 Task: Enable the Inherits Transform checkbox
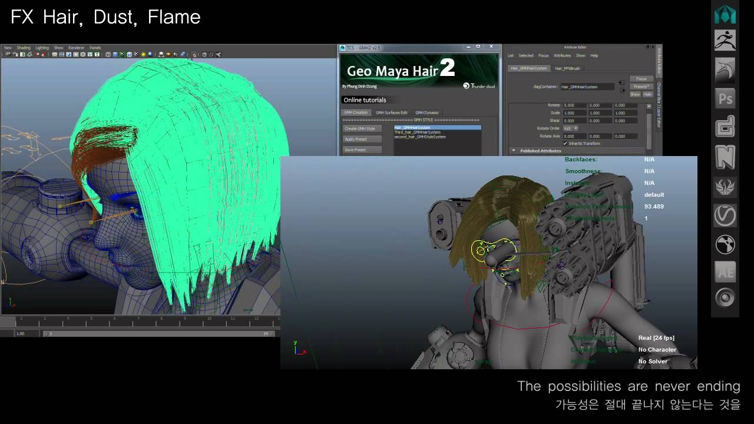tap(565, 143)
